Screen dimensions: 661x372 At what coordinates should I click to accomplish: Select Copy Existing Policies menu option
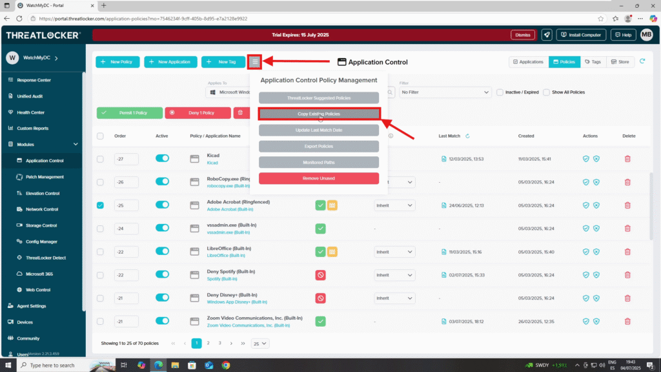[319, 114]
